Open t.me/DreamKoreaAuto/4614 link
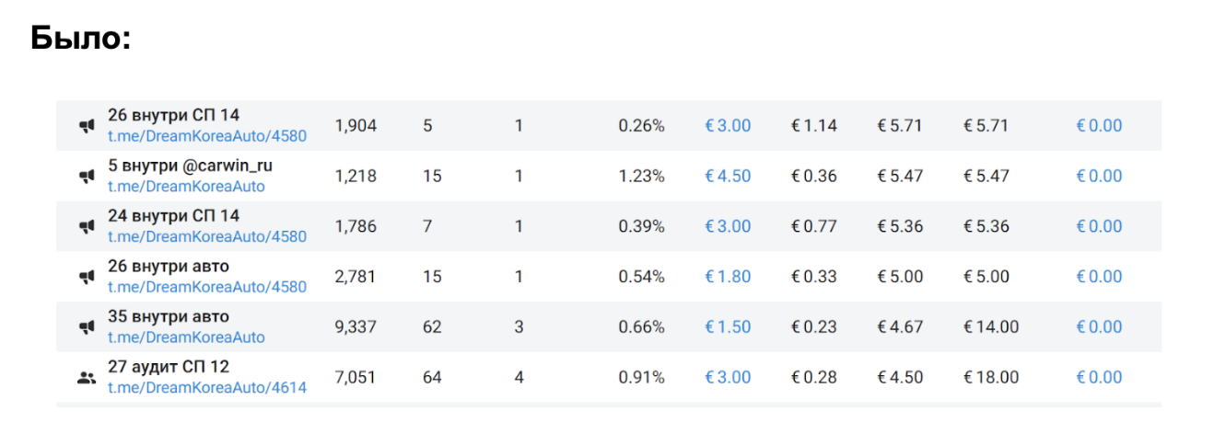The image size is (1214, 434). (207, 388)
